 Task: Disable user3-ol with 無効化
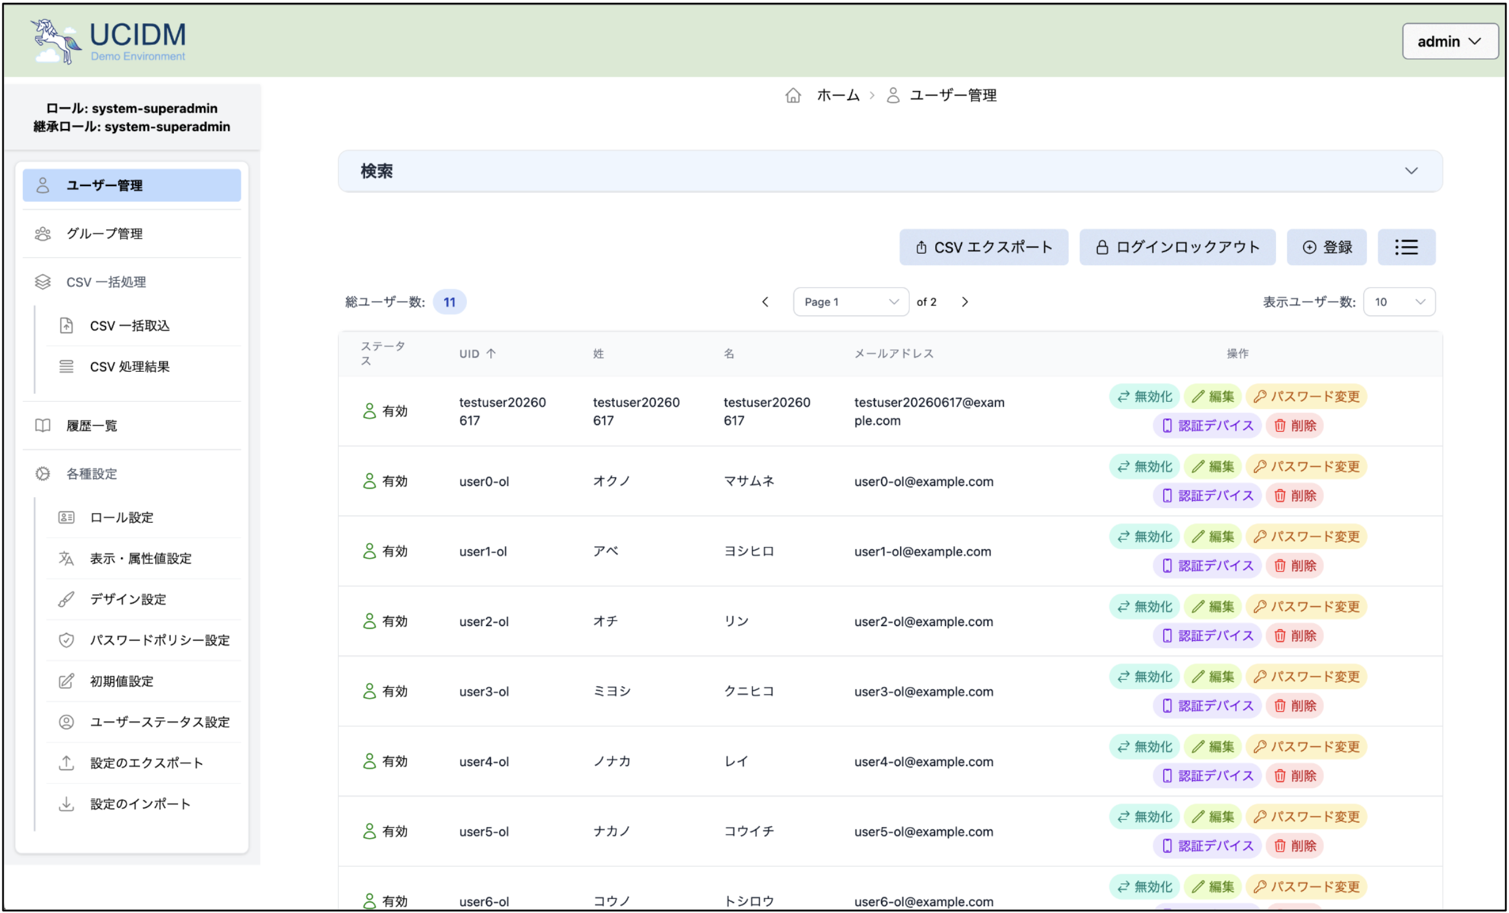coord(1143,676)
